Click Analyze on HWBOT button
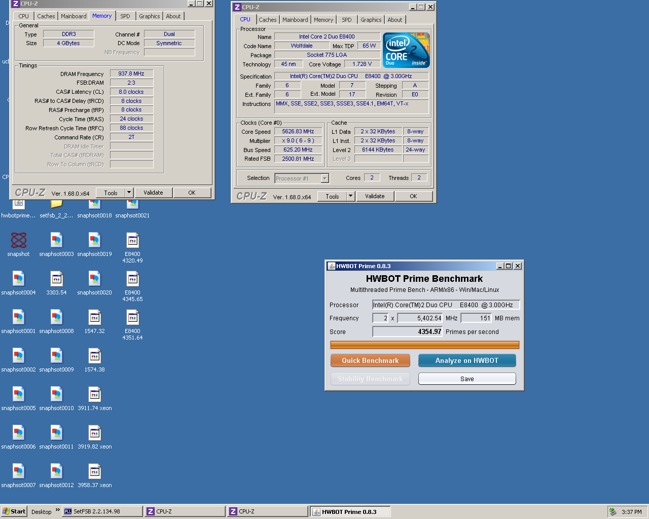Image resolution: width=649 pixels, height=519 pixels. pyautogui.click(x=467, y=360)
